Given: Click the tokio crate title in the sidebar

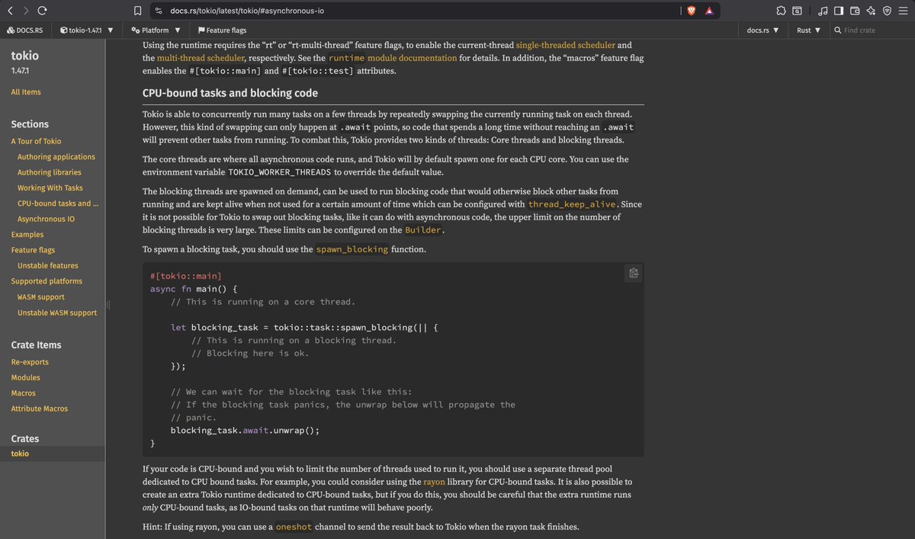Looking at the screenshot, I should pyautogui.click(x=24, y=55).
